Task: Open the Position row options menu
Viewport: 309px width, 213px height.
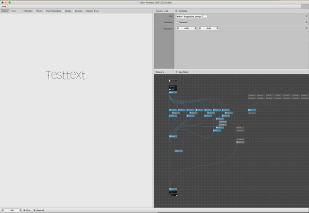Action: coord(306,28)
